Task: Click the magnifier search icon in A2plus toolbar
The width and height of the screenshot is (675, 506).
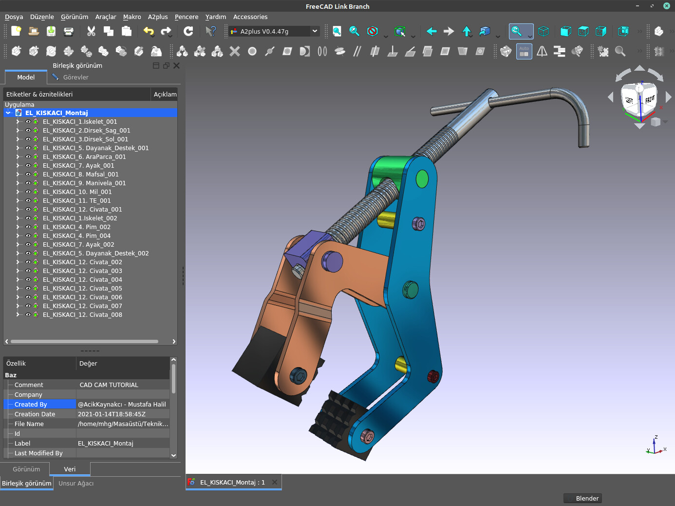Action: [x=620, y=51]
